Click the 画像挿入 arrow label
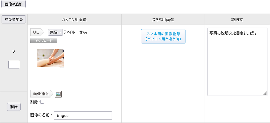270x123 pixels. tap(42, 94)
